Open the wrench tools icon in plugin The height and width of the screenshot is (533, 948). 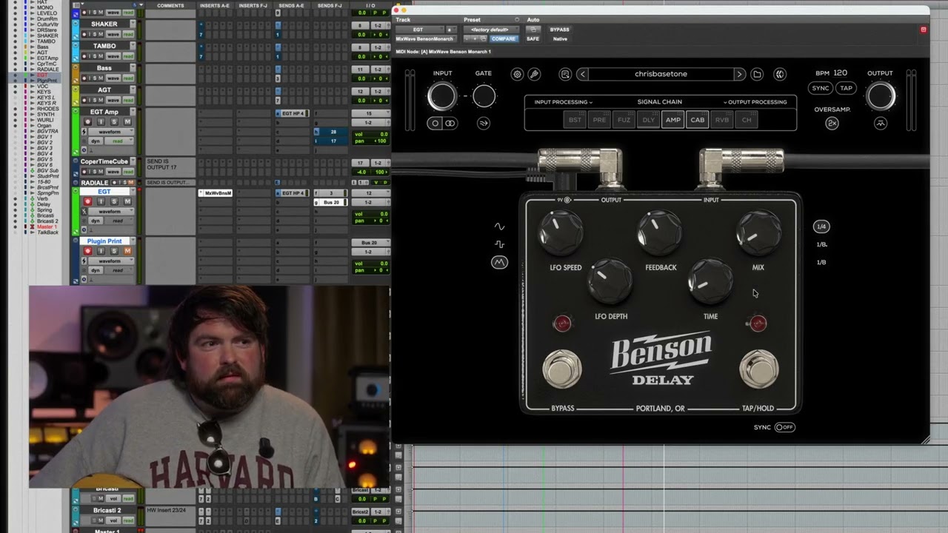(x=534, y=74)
